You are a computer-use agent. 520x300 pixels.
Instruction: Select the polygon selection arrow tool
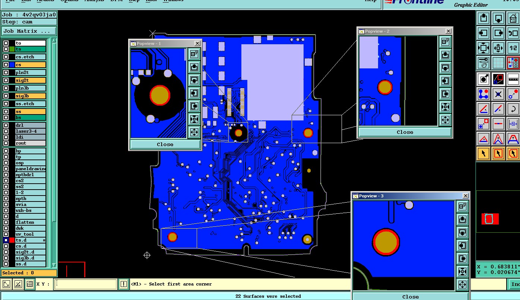(x=513, y=153)
